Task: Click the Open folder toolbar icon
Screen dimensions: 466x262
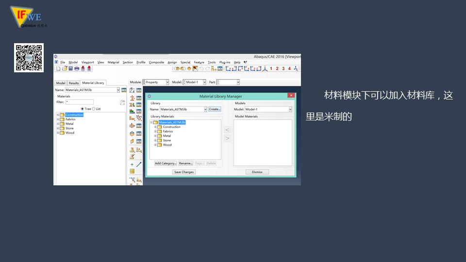Action: point(65,68)
